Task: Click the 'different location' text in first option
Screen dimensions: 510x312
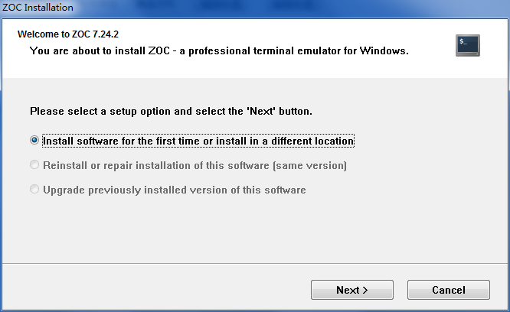Action: 312,141
